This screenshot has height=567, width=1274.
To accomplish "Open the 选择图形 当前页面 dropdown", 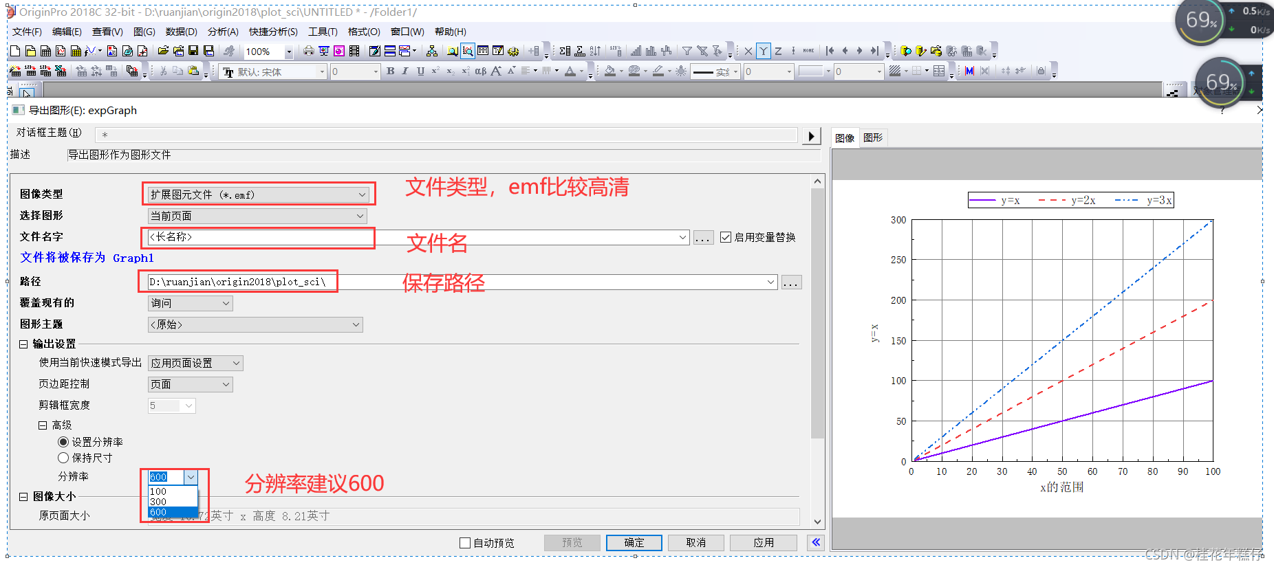I will [x=257, y=216].
